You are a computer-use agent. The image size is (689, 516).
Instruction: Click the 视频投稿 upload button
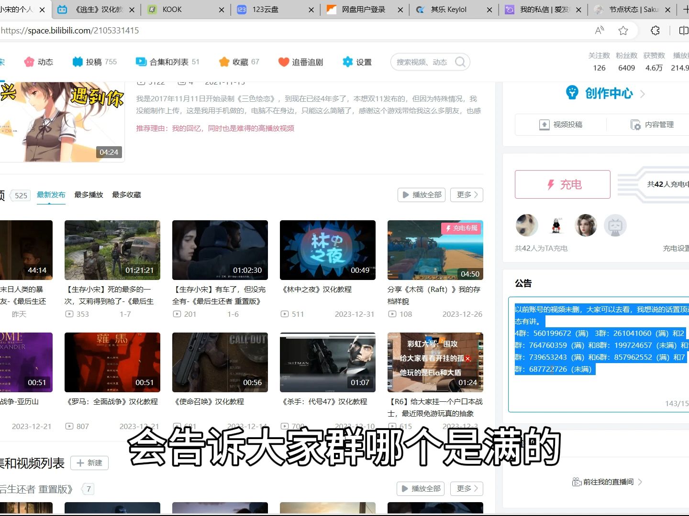click(561, 125)
